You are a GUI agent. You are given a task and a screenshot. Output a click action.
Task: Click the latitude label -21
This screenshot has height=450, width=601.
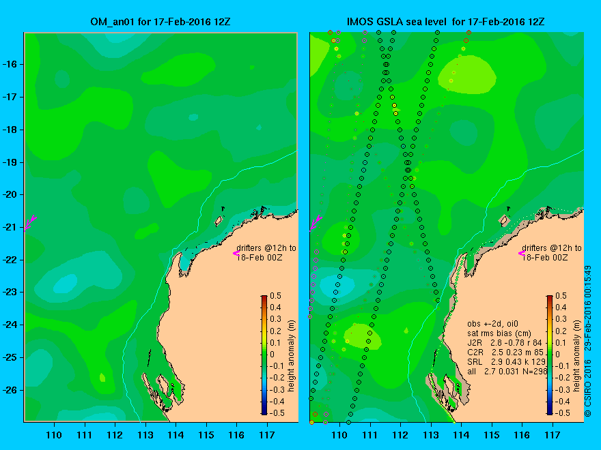[10, 227]
